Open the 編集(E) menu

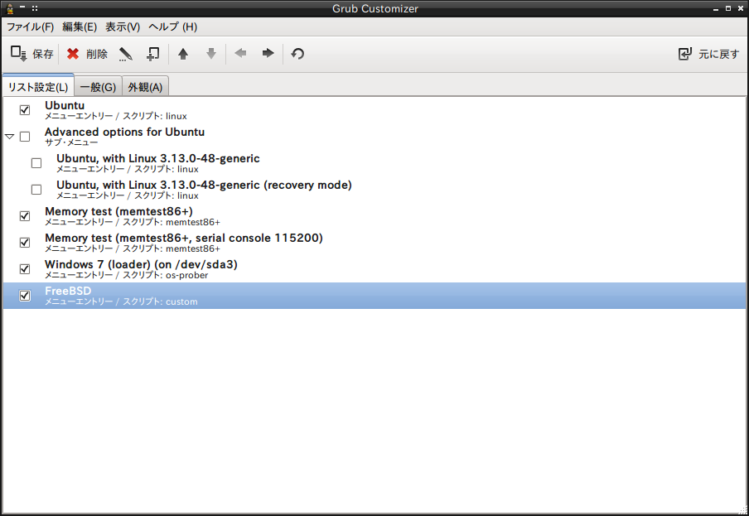80,27
